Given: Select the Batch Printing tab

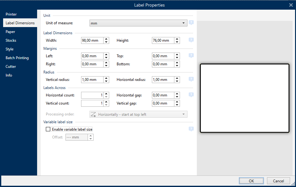Looking at the screenshot, I should tap(17, 58).
